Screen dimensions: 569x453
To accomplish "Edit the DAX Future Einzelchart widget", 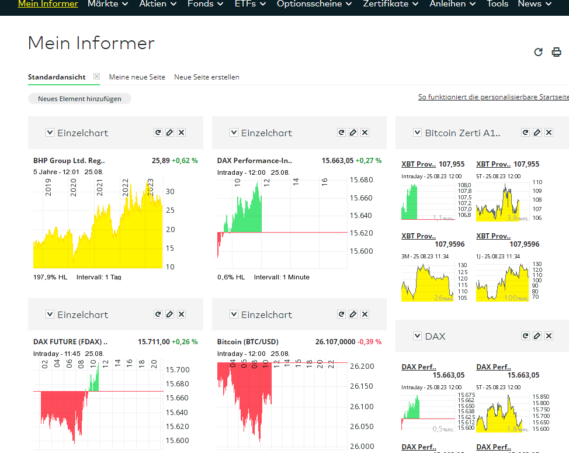I will [x=169, y=314].
